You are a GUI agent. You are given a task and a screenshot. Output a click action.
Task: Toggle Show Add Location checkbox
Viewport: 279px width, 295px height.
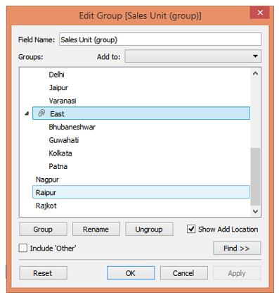tap(191, 229)
